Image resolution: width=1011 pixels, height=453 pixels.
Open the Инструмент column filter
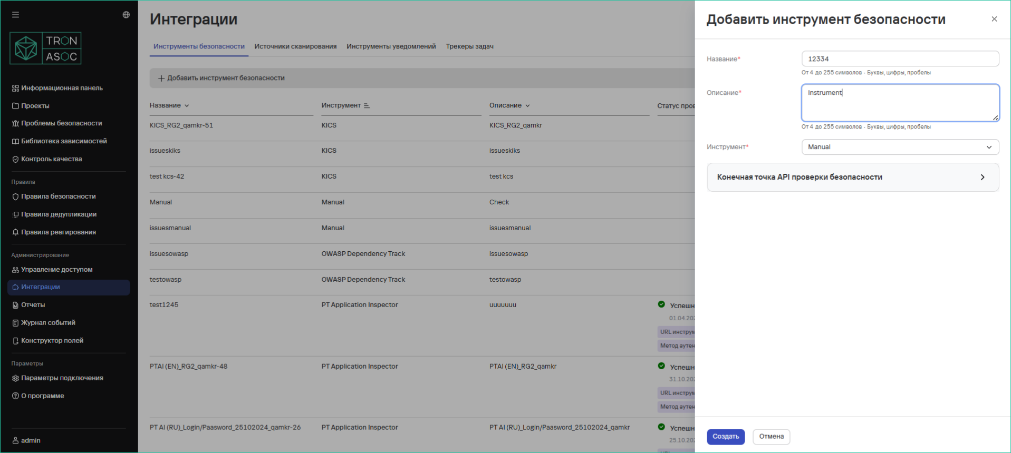(367, 106)
